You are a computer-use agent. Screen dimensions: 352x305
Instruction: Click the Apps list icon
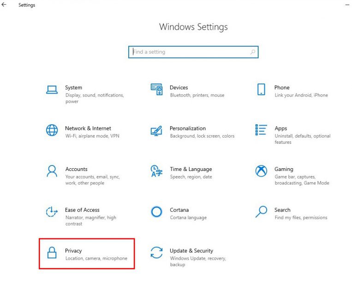pyautogui.click(x=261, y=130)
